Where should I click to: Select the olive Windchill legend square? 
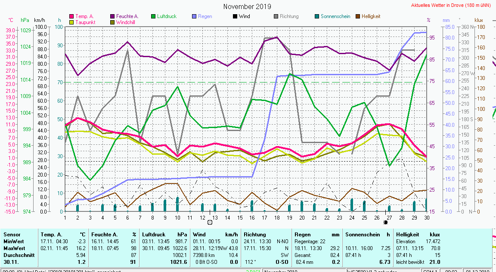(112, 22)
